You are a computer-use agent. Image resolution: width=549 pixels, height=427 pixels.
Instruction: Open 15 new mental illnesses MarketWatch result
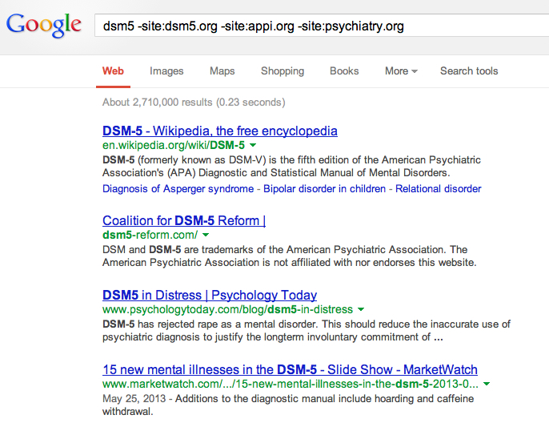click(290, 370)
